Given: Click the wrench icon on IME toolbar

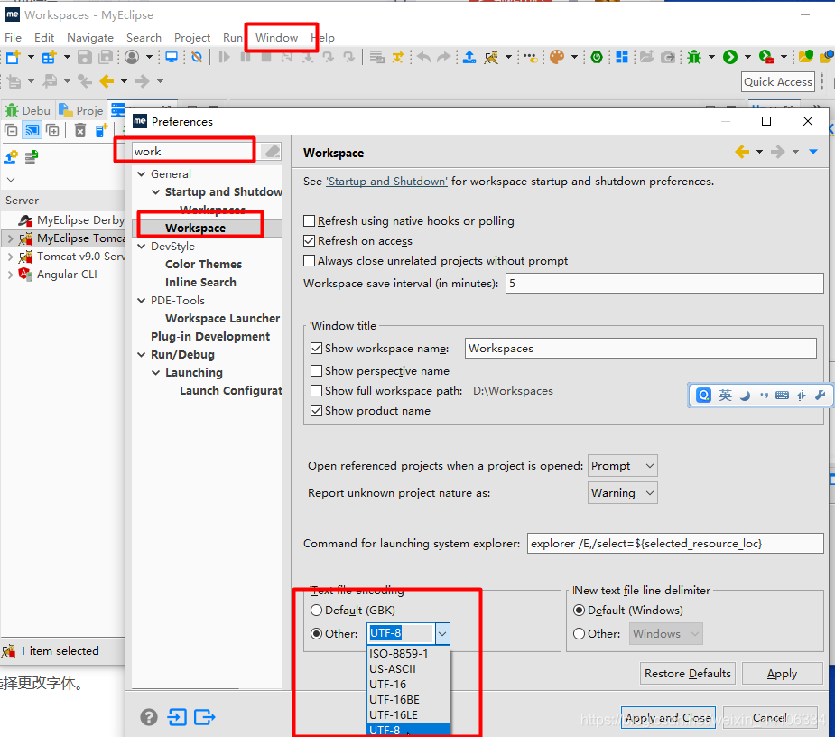Looking at the screenshot, I should tap(820, 395).
